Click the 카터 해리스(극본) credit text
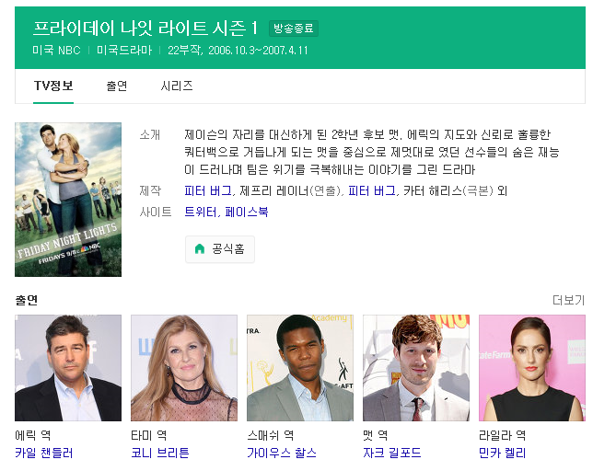Viewport: 593px width, 471px height. (448, 190)
